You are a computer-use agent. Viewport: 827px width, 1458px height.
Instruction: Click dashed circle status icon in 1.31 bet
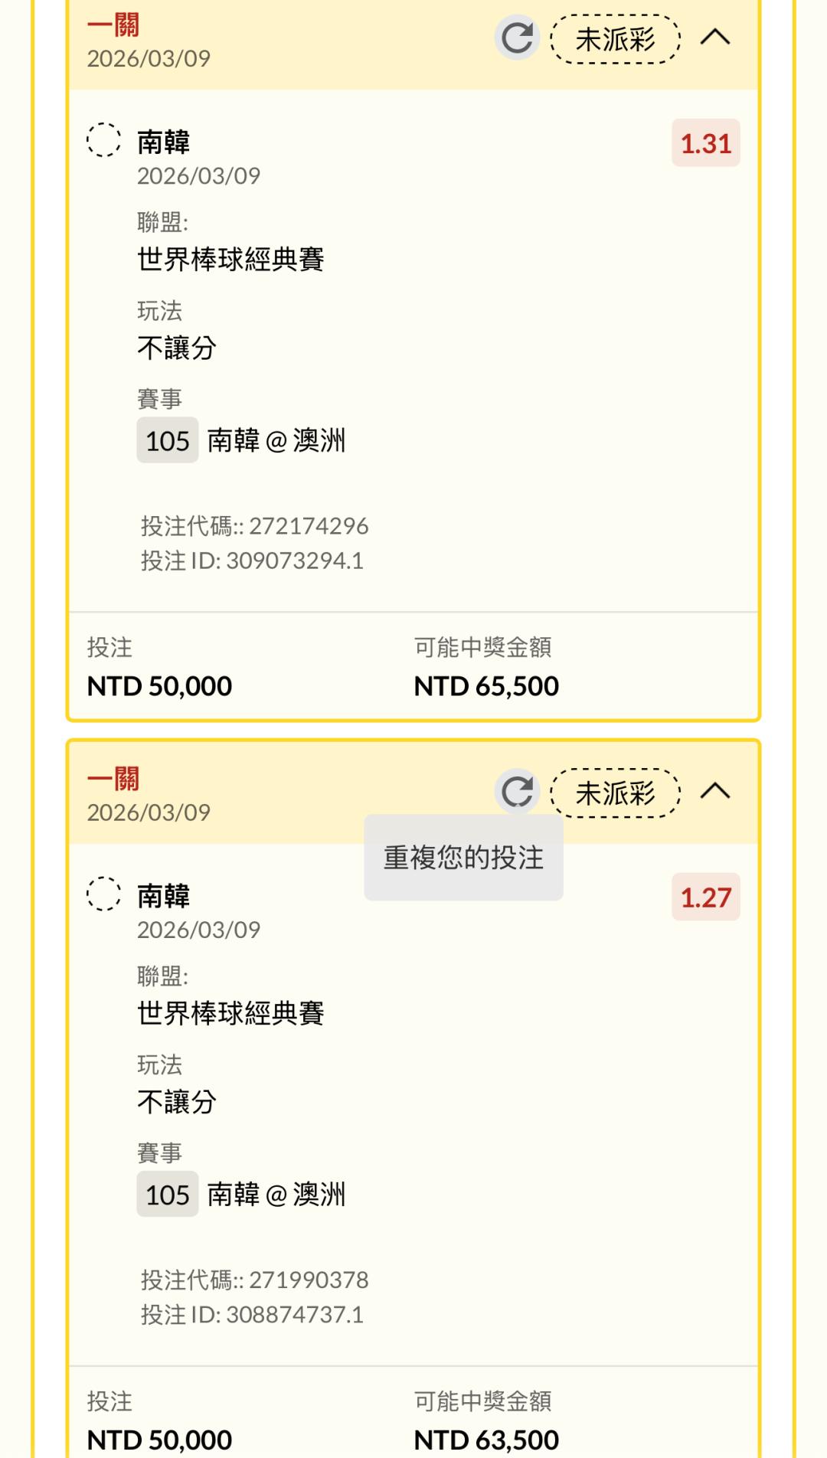[x=103, y=140]
